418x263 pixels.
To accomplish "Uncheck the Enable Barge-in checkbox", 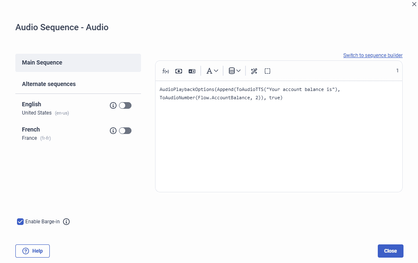I will [20, 222].
